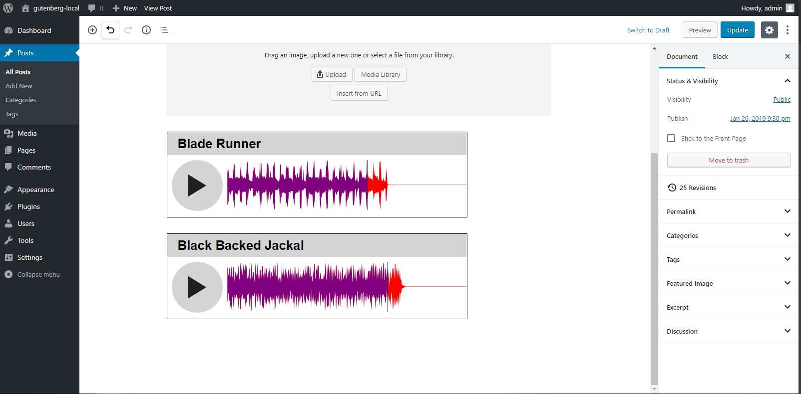Image resolution: width=801 pixels, height=394 pixels.
Task: Open Dashboard in the sidebar
Action: click(x=39, y=30)
